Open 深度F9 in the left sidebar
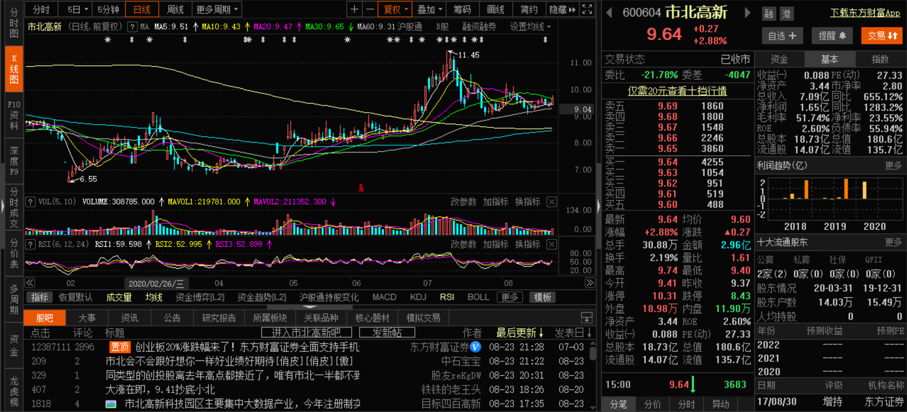 [x=14, y=161]
